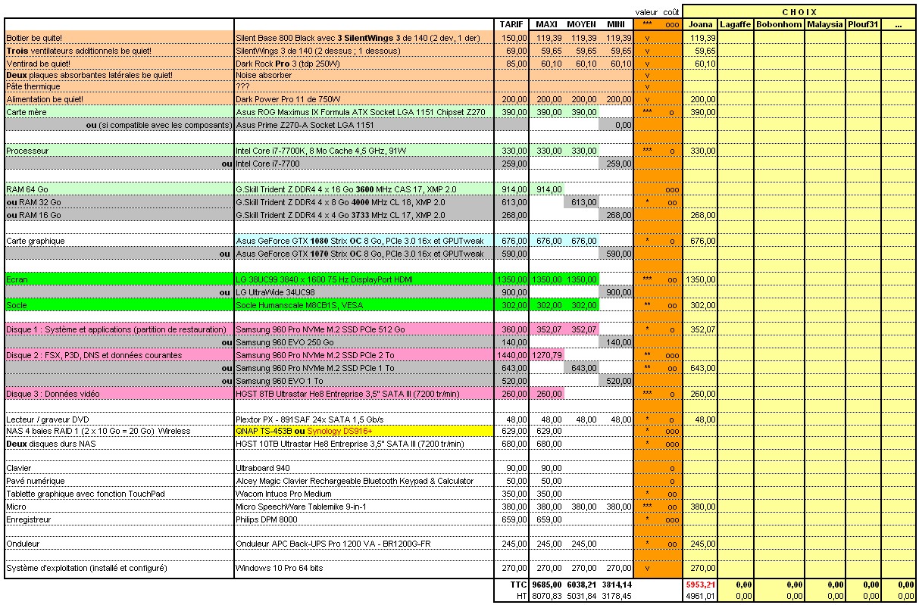This screenshot has width=919, height=605.
Task: Click the 'Samsung 960 EVO 1 To' cell
Action: (364, 381)
